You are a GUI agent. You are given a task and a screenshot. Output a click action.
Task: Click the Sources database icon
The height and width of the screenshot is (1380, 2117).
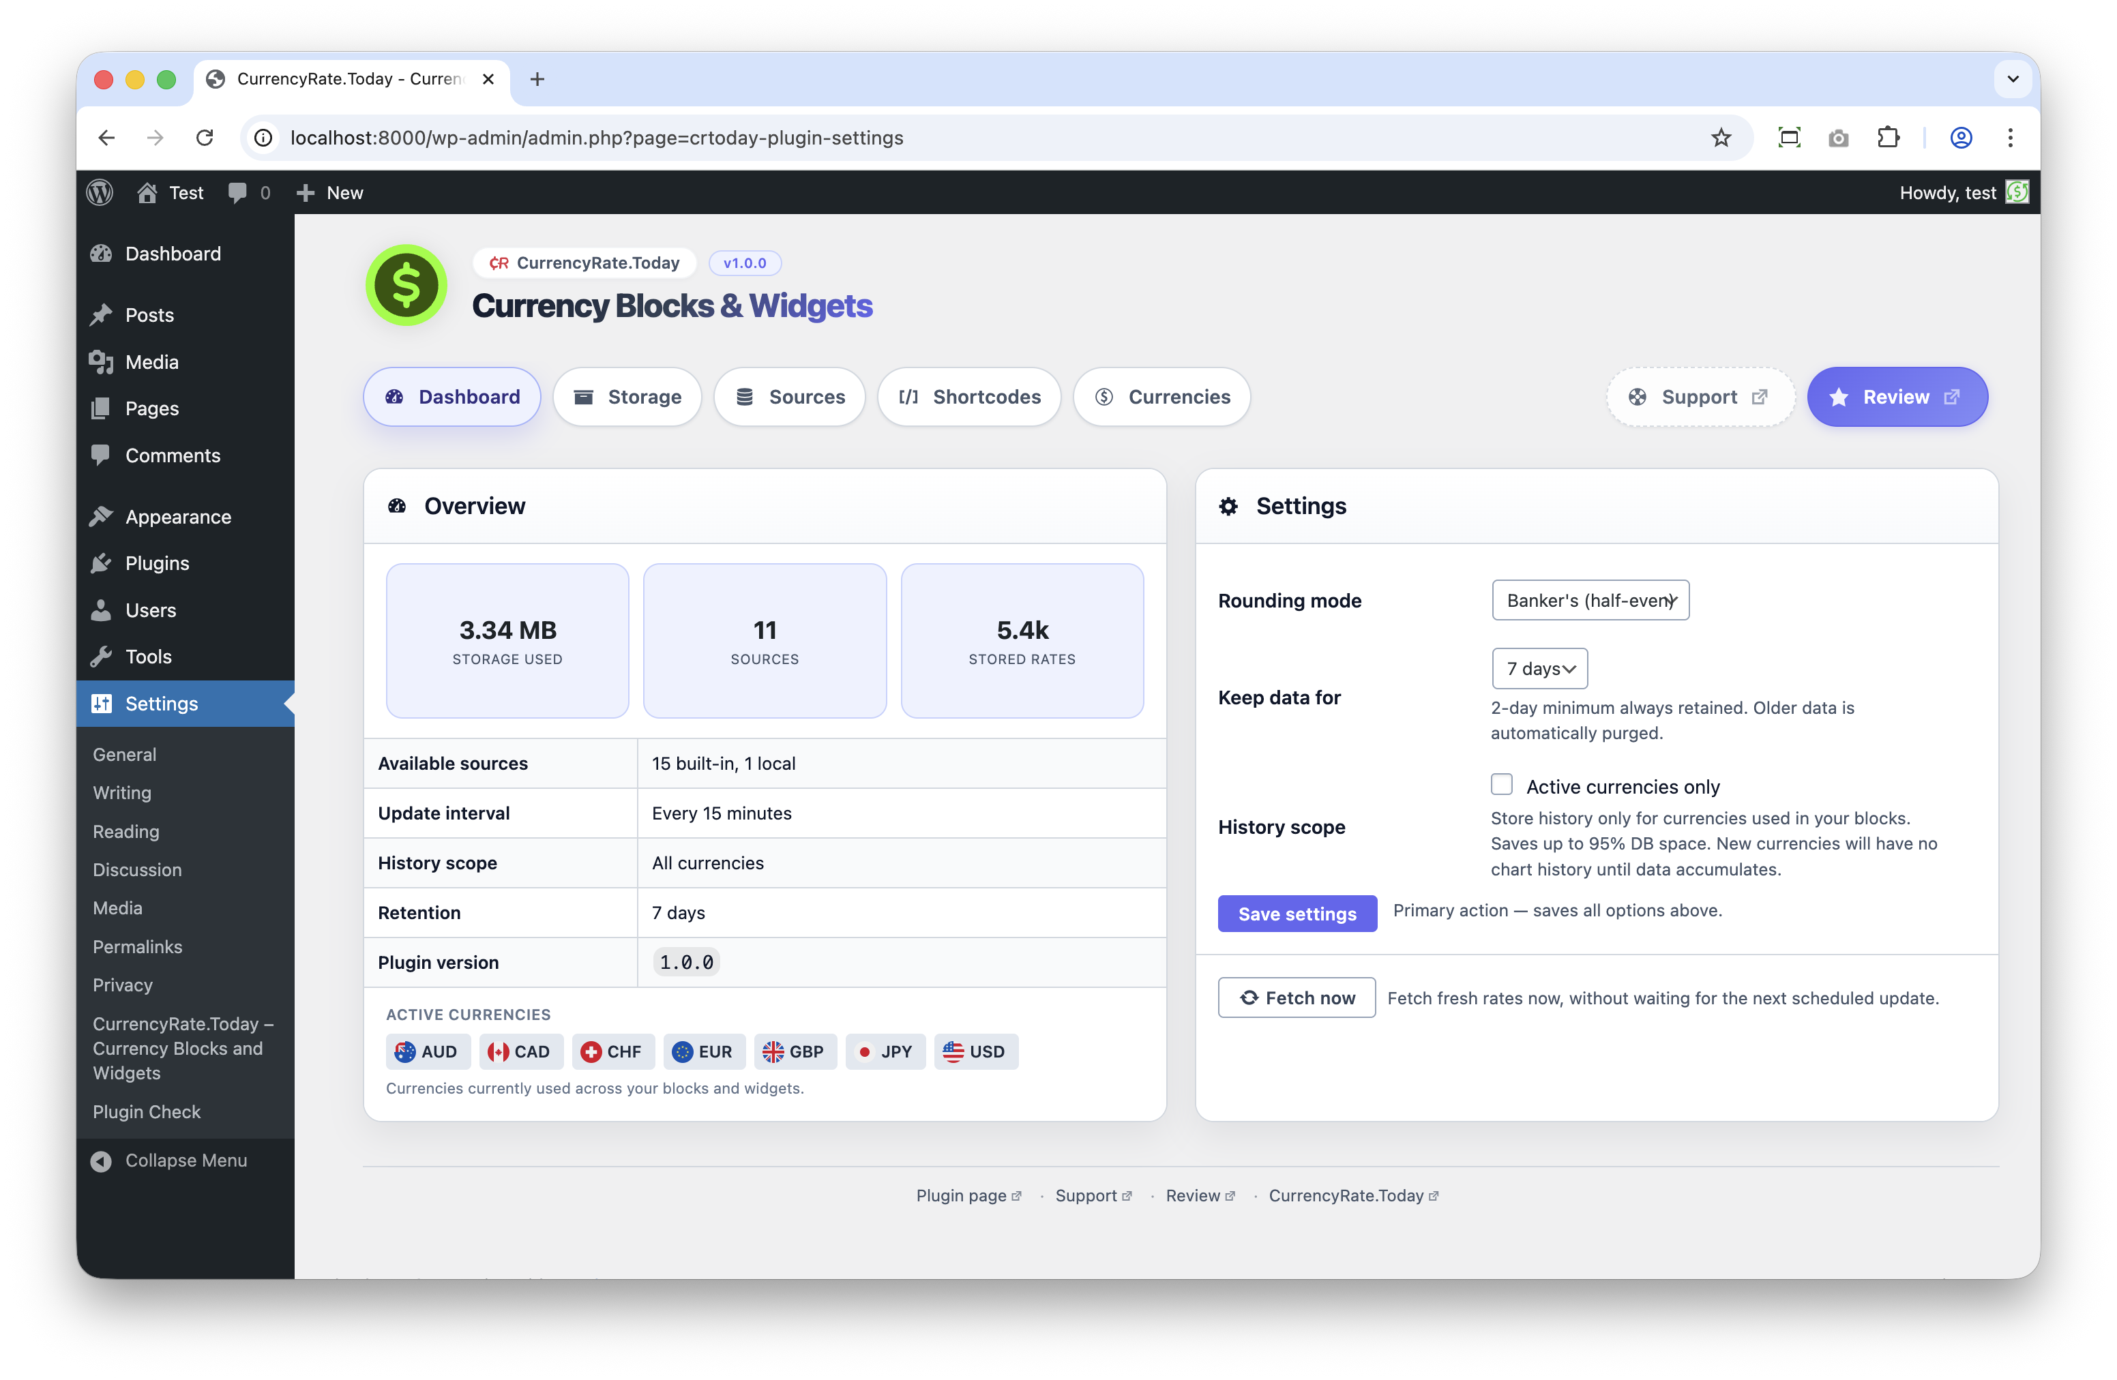pyautogui.click(x=745, y=397)
